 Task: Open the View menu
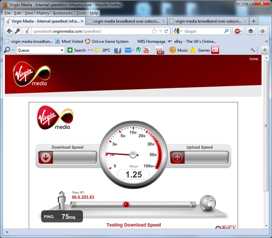pyautogui.click(x=29, y=13)
